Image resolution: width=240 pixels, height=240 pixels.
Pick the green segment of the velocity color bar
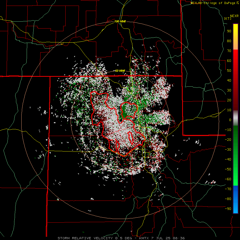tap(235, 155)
